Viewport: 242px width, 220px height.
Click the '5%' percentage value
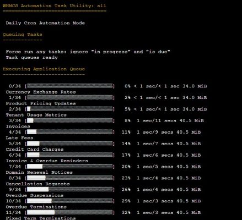click(x=127, y=109)
